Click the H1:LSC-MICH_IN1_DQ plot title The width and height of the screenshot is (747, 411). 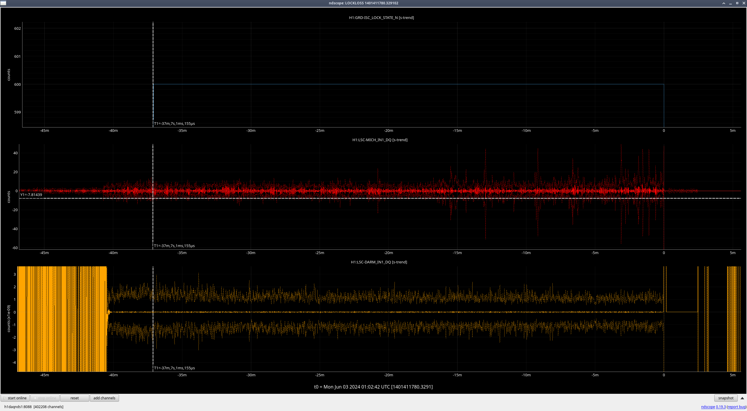coord(380,140)
